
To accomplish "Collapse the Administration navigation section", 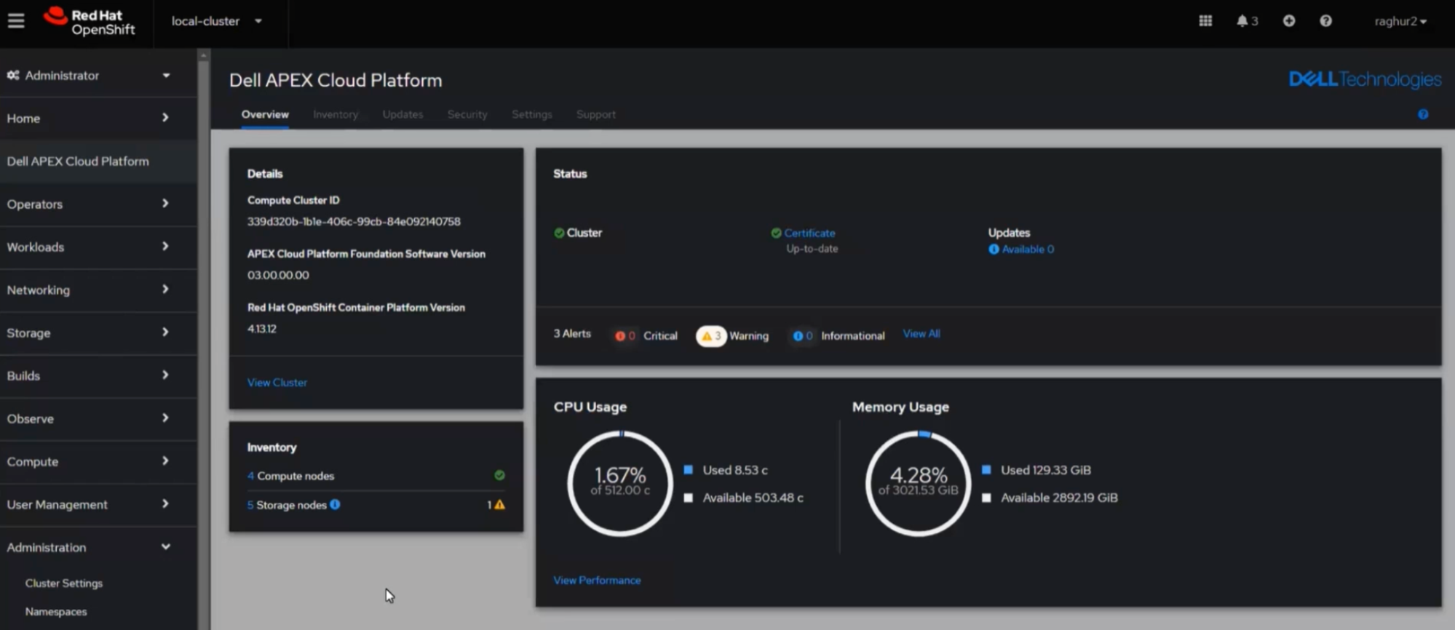I will pos(89,547).
